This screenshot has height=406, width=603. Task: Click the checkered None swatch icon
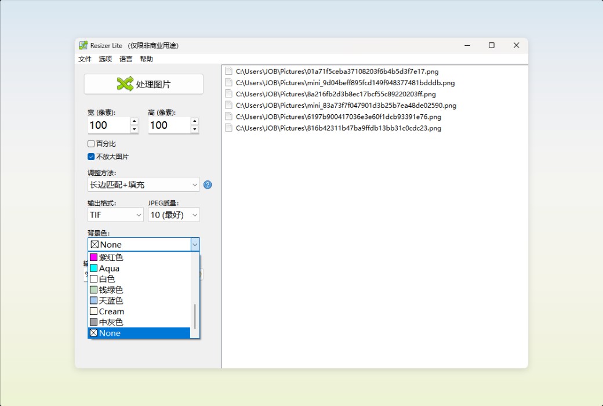[x=94, y=333]
